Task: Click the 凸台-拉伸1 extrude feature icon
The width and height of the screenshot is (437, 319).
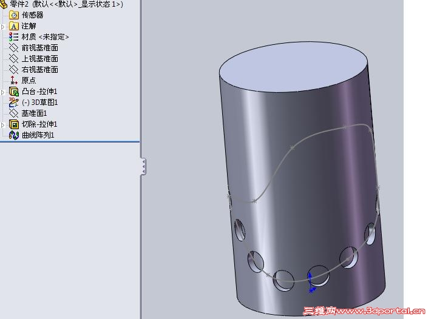Action: pyautogui.click(x=13, y=92)
